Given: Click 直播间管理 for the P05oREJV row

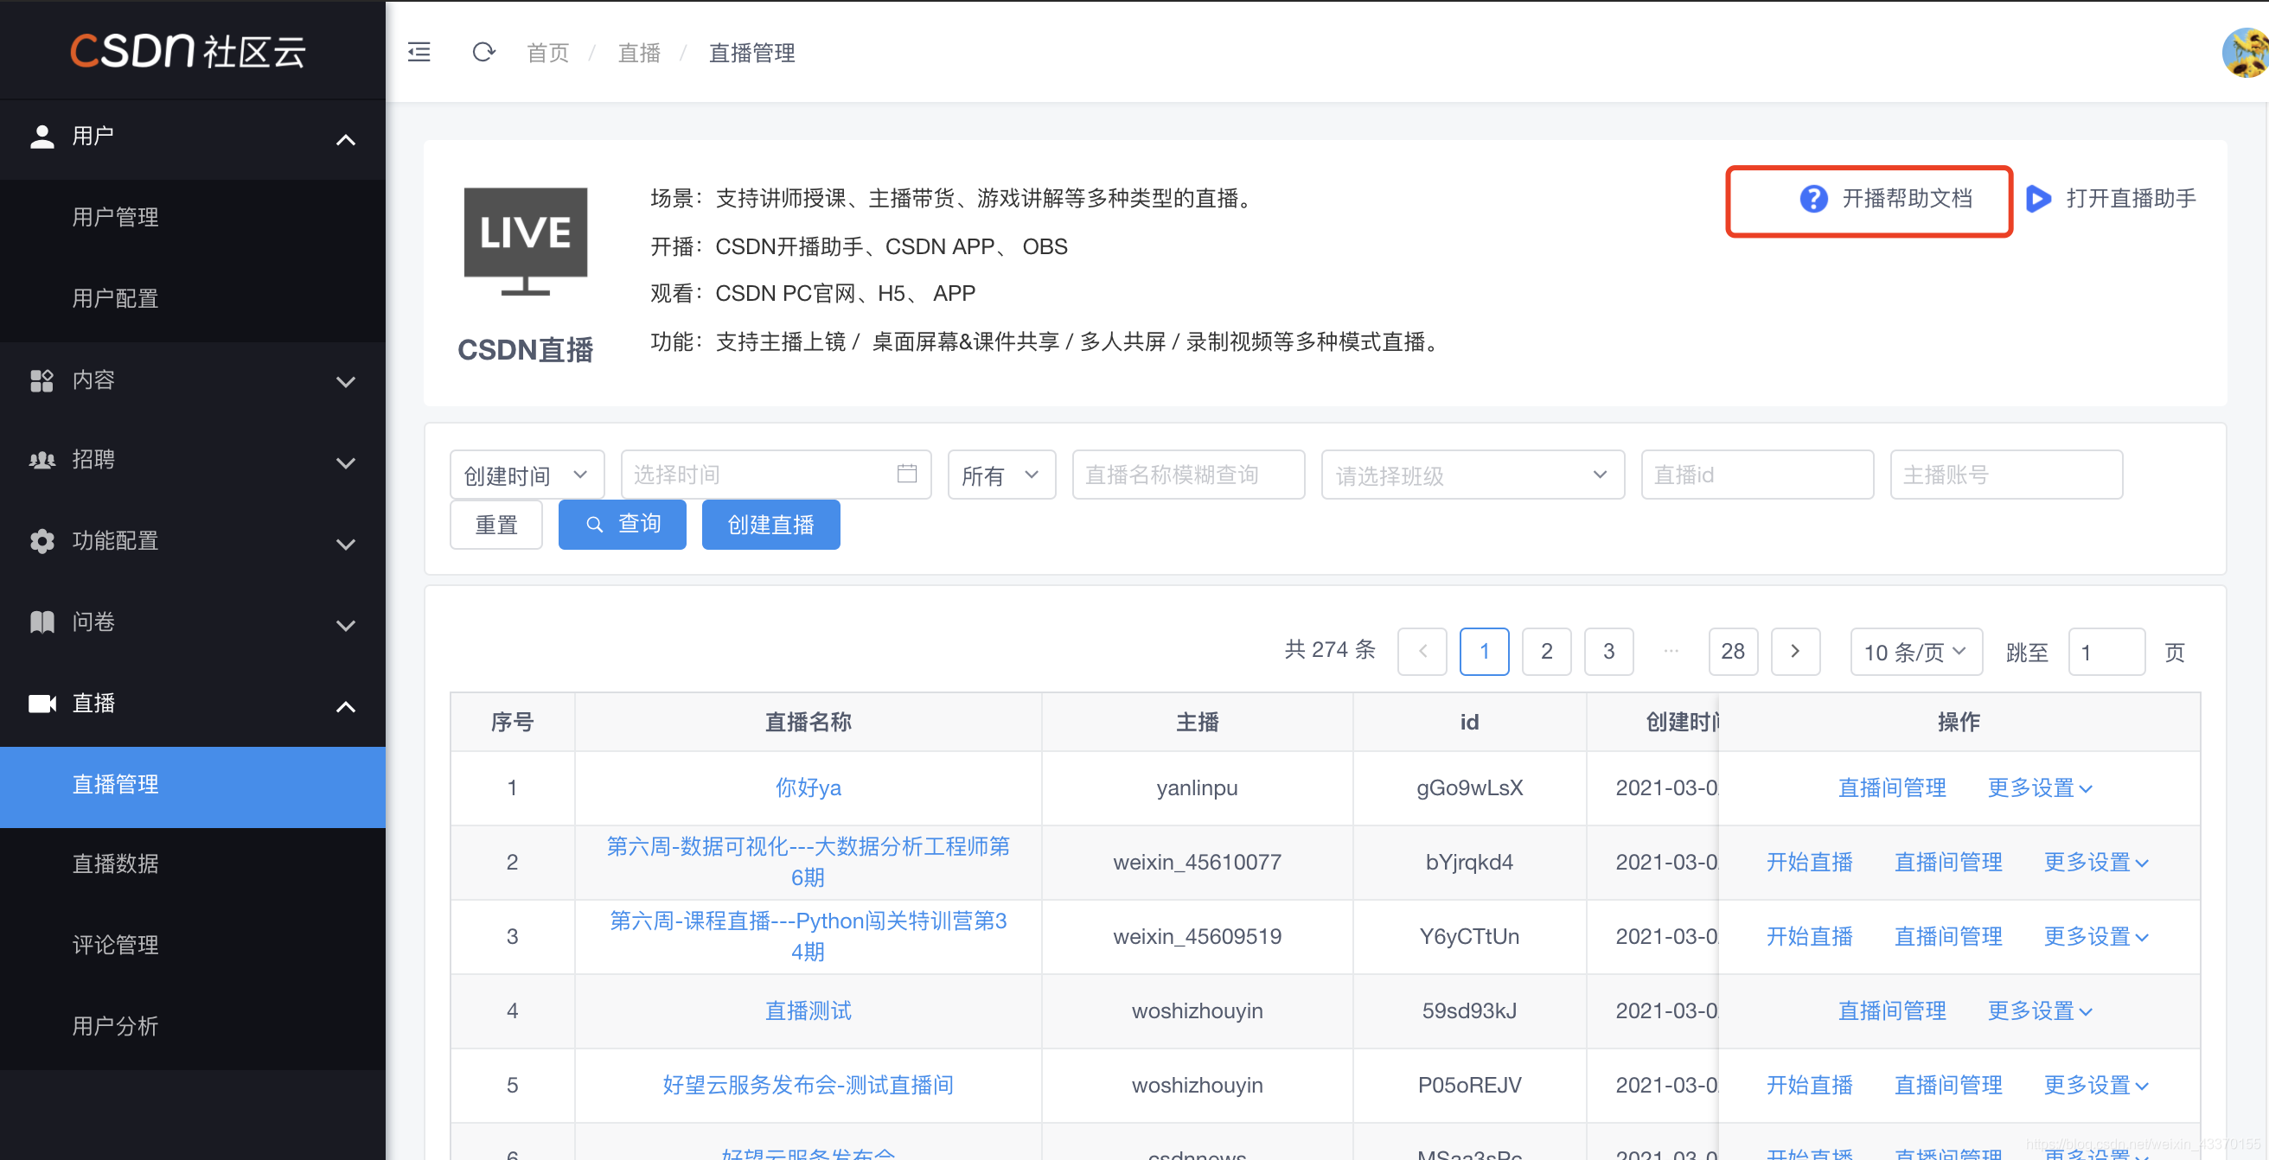Looking at the screenshot, I should pos(1948,1085).
